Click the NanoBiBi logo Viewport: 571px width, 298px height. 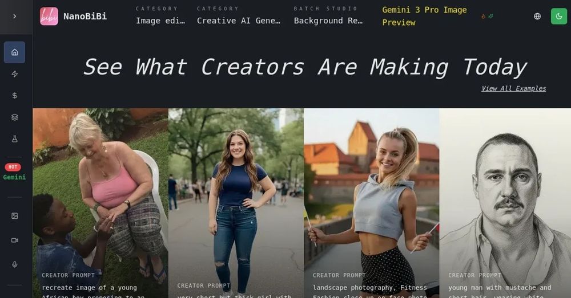(x=74, y=17)
